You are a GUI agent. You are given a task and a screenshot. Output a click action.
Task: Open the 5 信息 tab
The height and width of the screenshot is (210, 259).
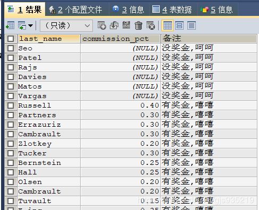click(217, 10)
